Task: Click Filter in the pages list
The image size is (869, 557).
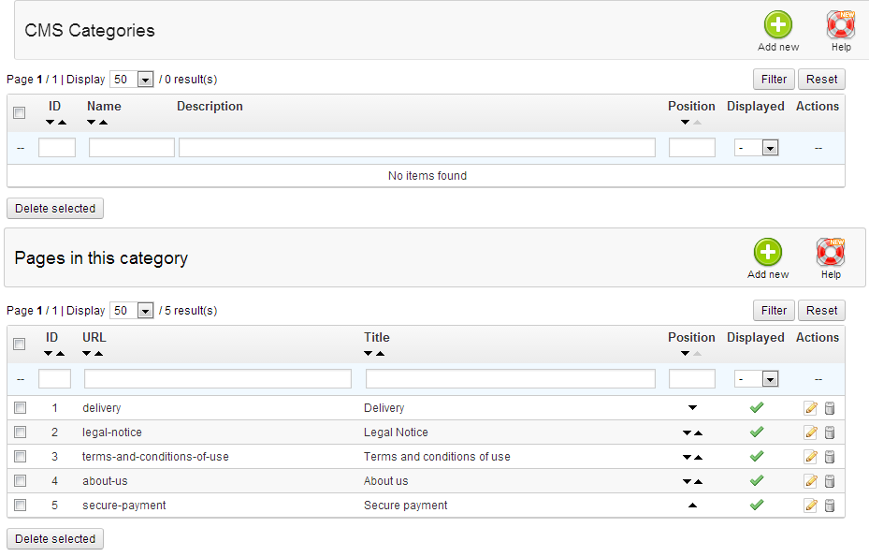Action: pyautogui.click(x=773, y=310)
